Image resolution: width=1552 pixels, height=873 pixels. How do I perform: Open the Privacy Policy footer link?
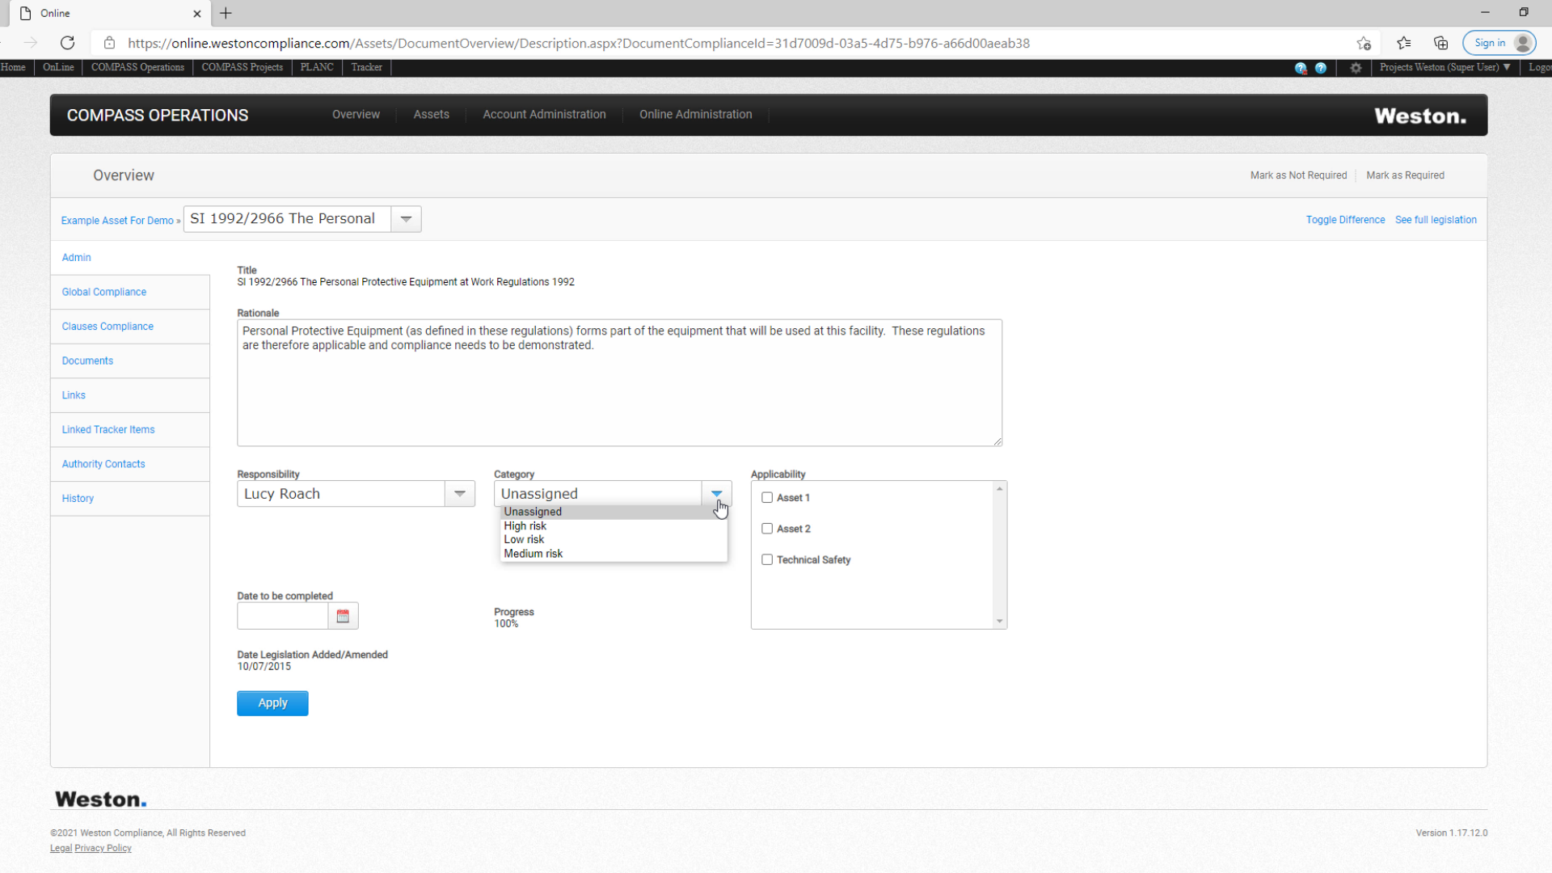tap(103, 848)
